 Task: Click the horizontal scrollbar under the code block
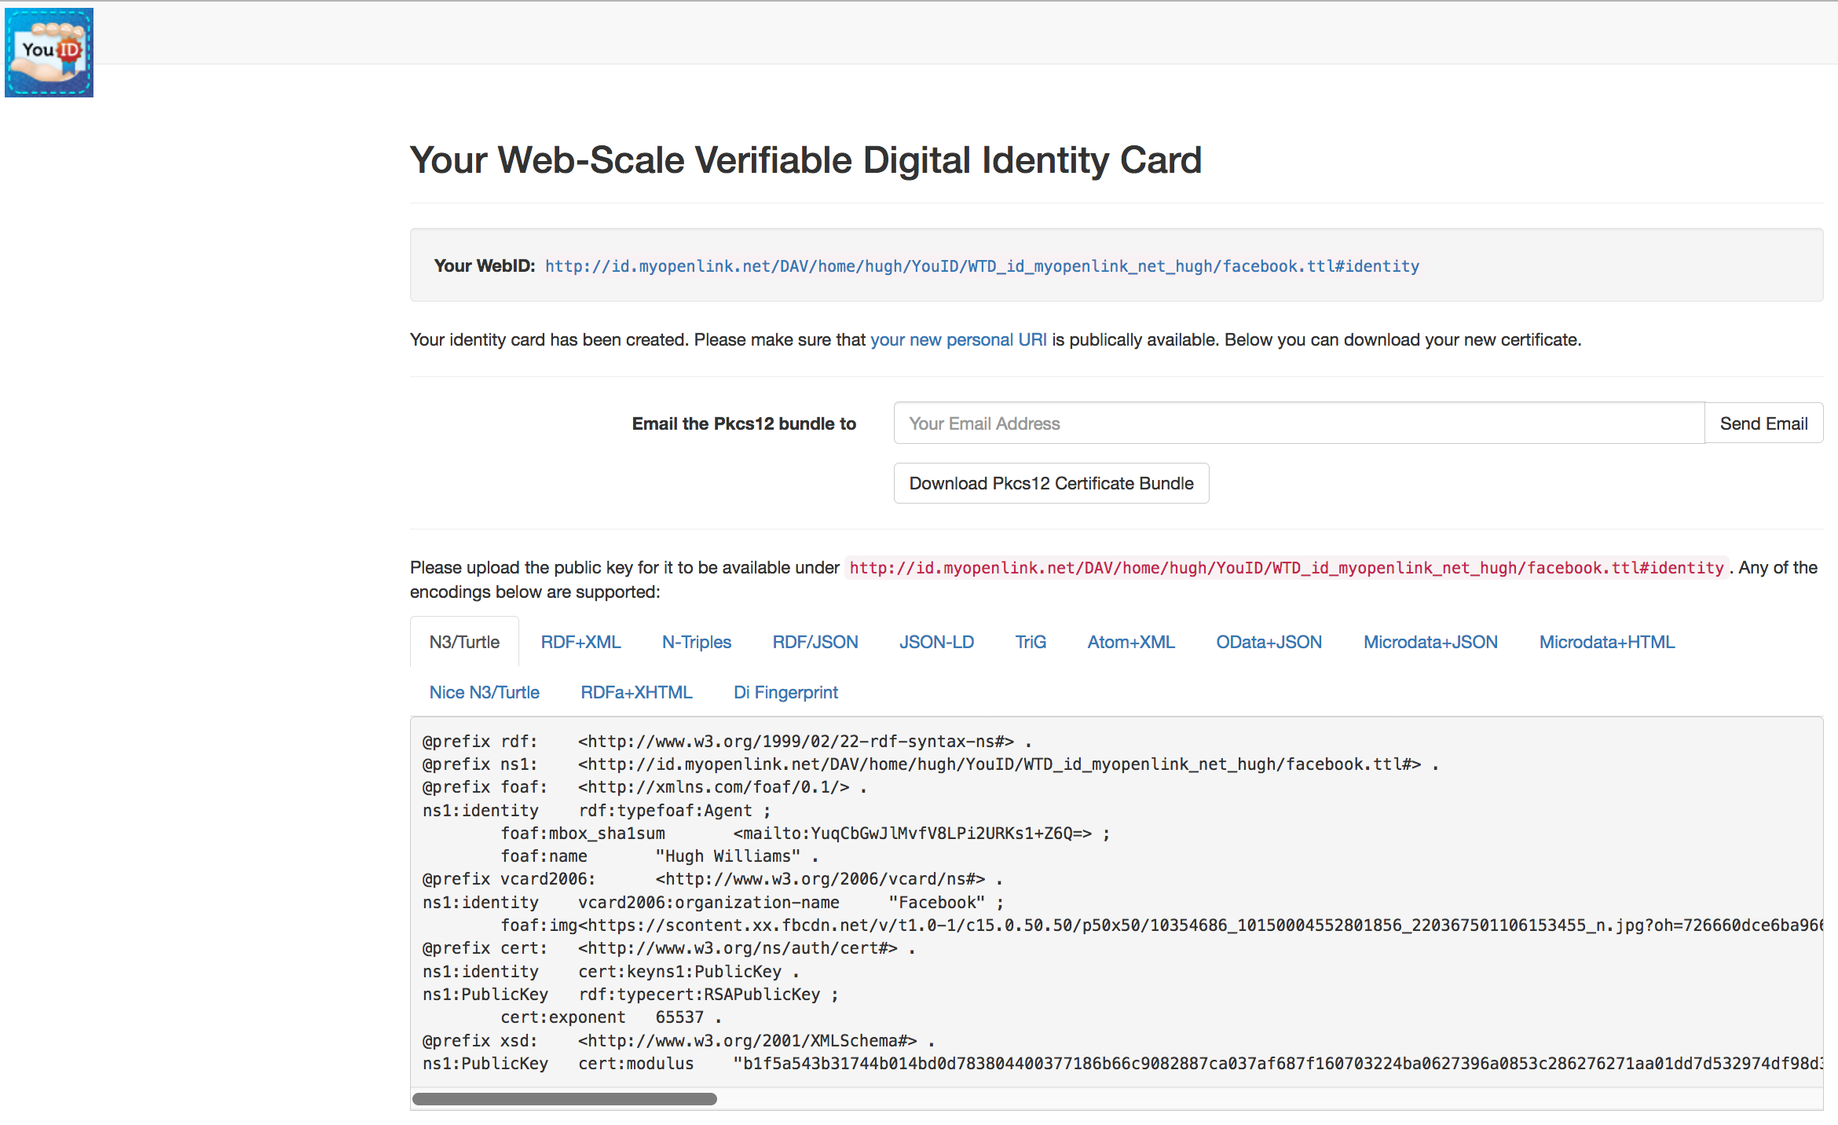(564, 1099)
